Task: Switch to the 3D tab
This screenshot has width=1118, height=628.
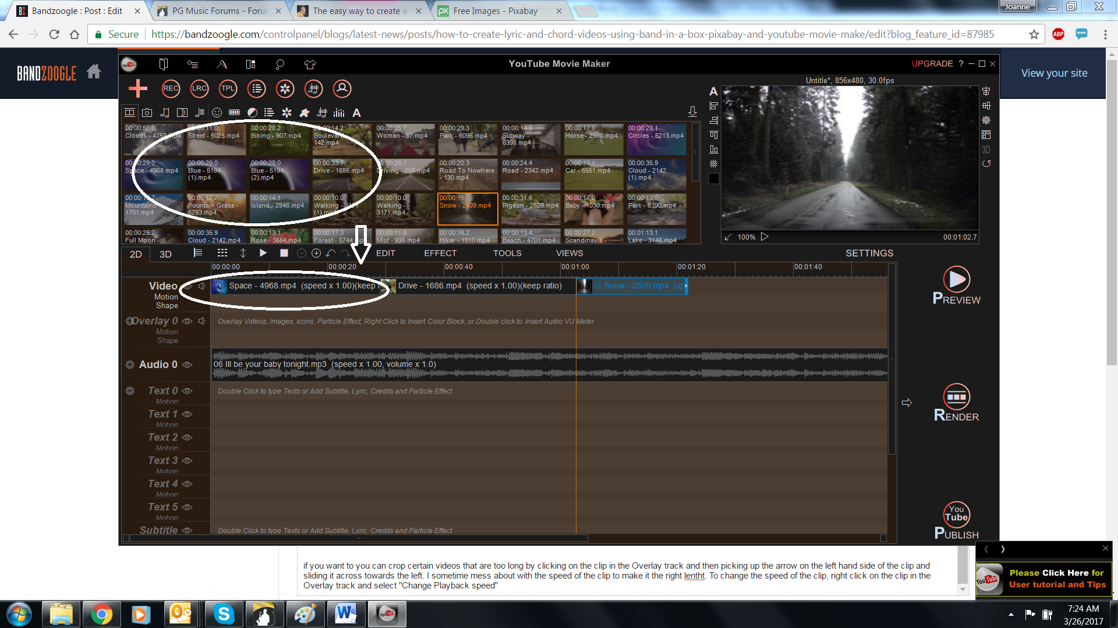Action: tap(165, 254)
